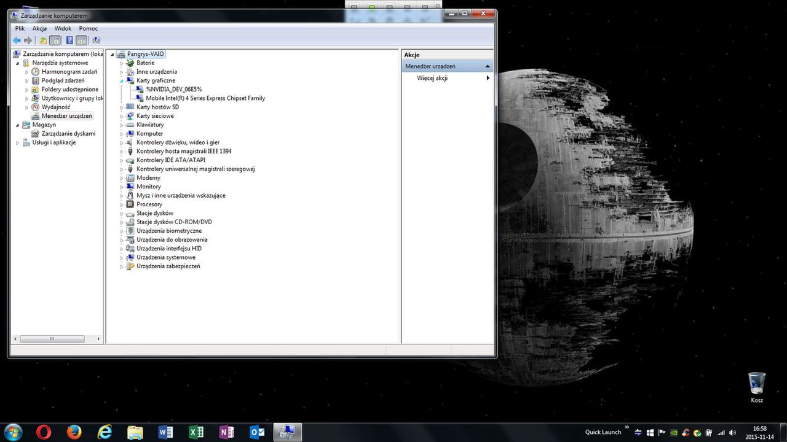Viewport: 787px width, 442px height.
Task: Click the Karty hostów SD icon
Action: [130, 107]
